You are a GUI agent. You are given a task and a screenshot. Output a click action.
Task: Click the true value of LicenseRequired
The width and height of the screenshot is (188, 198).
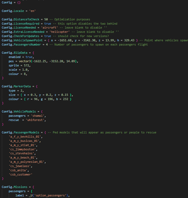pyautogui.click(x=48, y=24)
